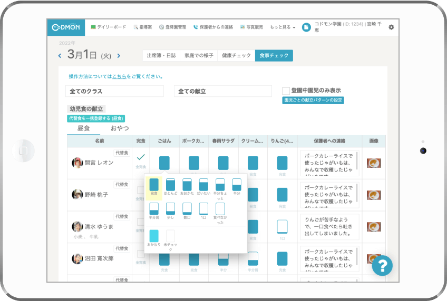Enable 登園中園児のみ表示 checkbox
This screenshot has height=301, width=447.
286,91
